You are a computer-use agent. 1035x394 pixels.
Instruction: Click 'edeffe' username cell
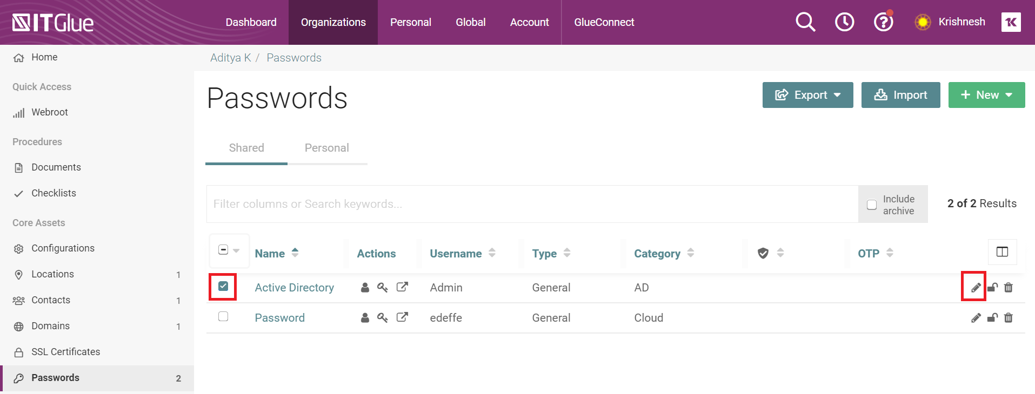(x=446, y=318)
